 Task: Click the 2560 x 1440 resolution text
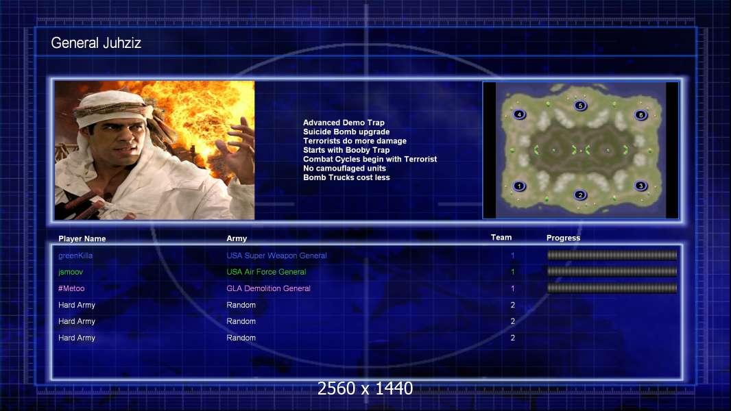point(365,388)
